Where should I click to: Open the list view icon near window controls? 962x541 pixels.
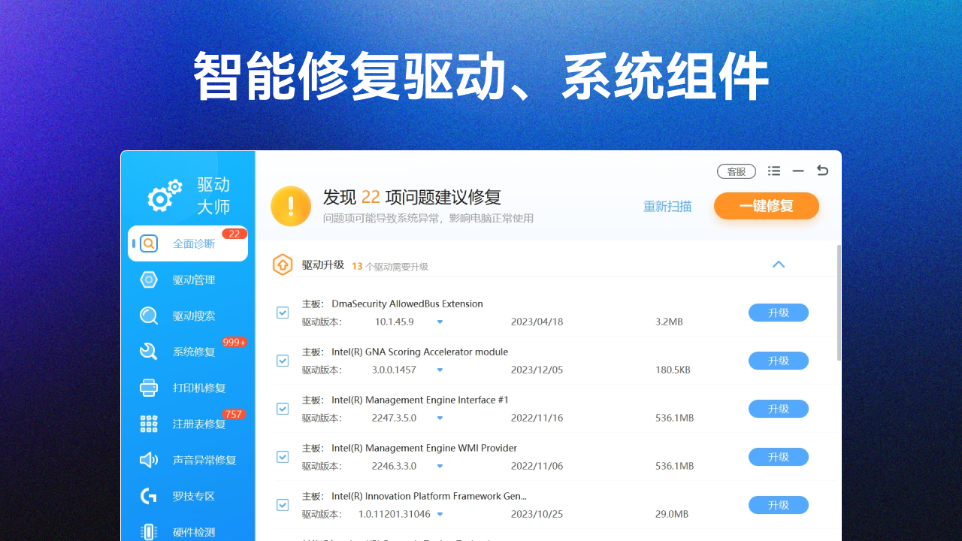click(774, 171)
